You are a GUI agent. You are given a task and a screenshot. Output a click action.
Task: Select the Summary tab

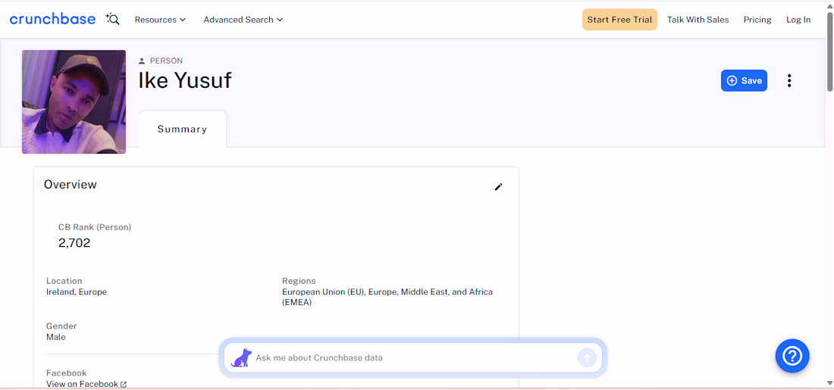point(183,129)
